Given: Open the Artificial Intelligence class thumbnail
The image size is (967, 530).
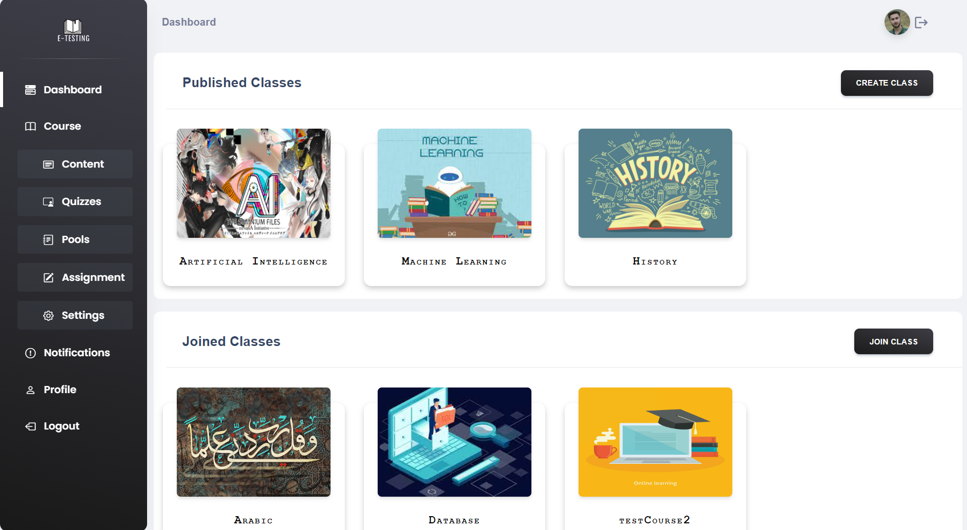Looking at the screenshot, I should pyautogui.click(x=254, y=184).
